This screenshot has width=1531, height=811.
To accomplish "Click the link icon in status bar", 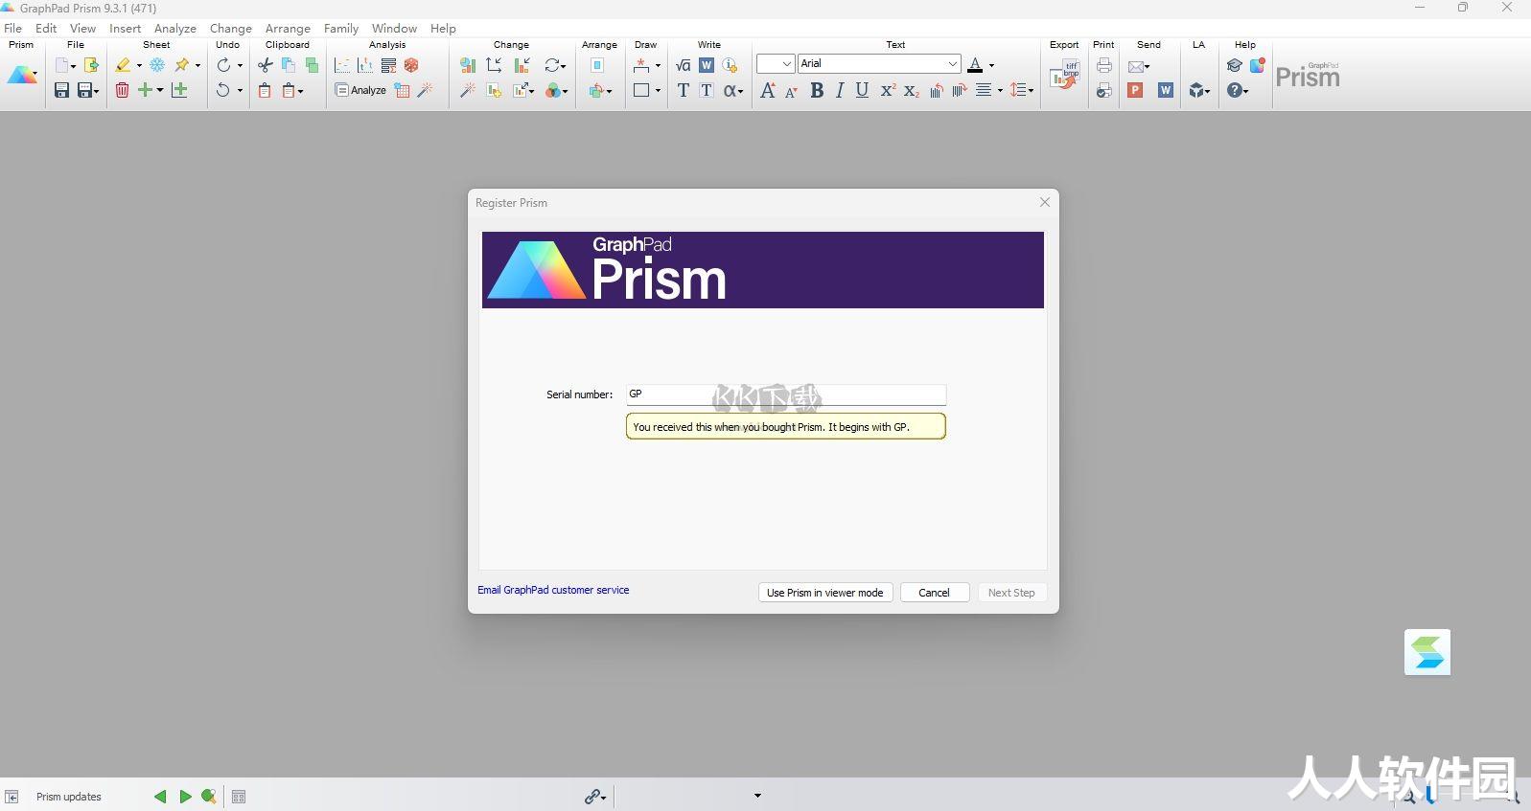I will [593, 796].
